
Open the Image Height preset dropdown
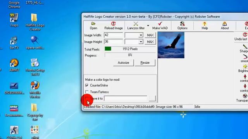[141, 42]
